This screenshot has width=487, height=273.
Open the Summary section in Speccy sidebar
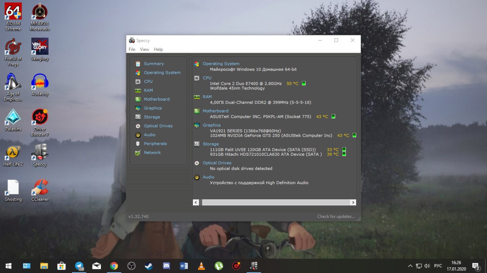click(x=154, y=64)
